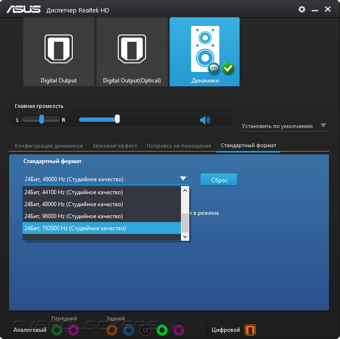Viewport: 340px width, 339px height.
Task: Adjust the L/R balance slider handle
Action: (x=42, y=119)
